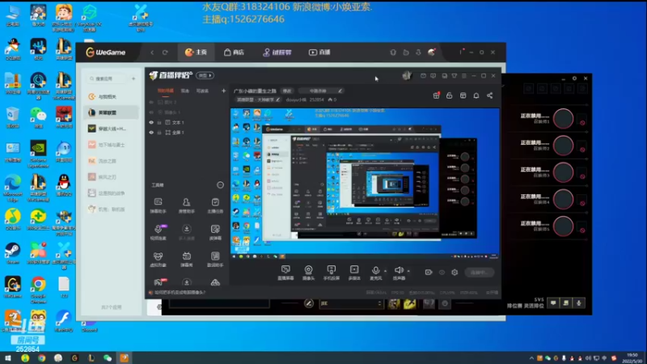The width and height of the screenshot is (647, 364).
Task: Add a new scene with the plus
Action: 224,91
